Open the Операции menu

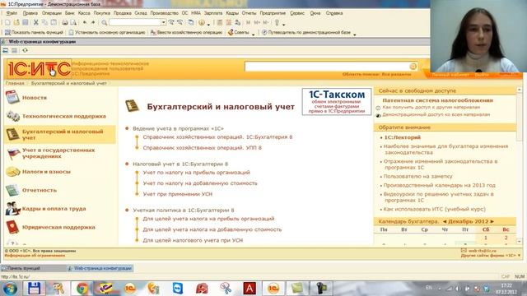(x=52, y=13)
